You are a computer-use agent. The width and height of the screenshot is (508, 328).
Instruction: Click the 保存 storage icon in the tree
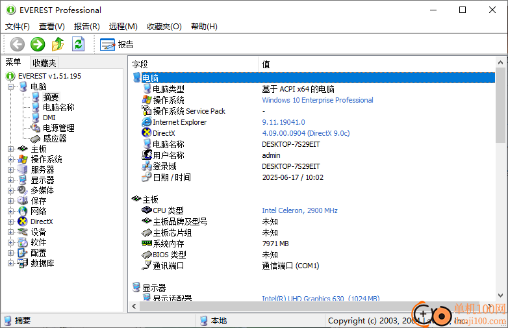(23, 201)
